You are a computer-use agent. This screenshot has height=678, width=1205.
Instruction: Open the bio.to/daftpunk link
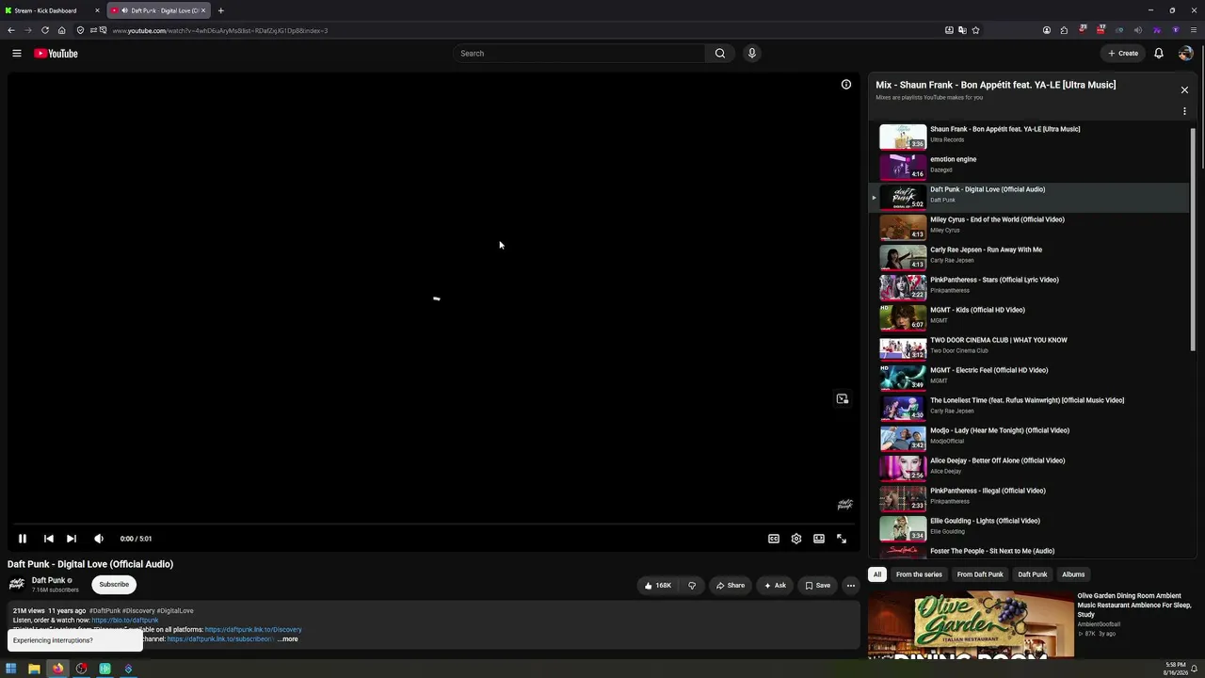(125, 621)
